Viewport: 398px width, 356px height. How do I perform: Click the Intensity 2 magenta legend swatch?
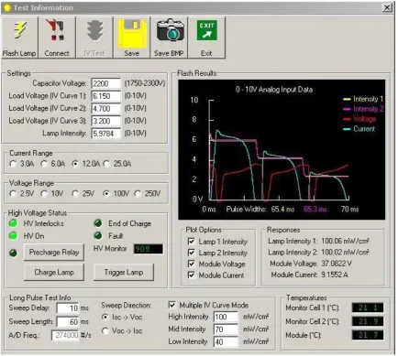coord(347,109)
